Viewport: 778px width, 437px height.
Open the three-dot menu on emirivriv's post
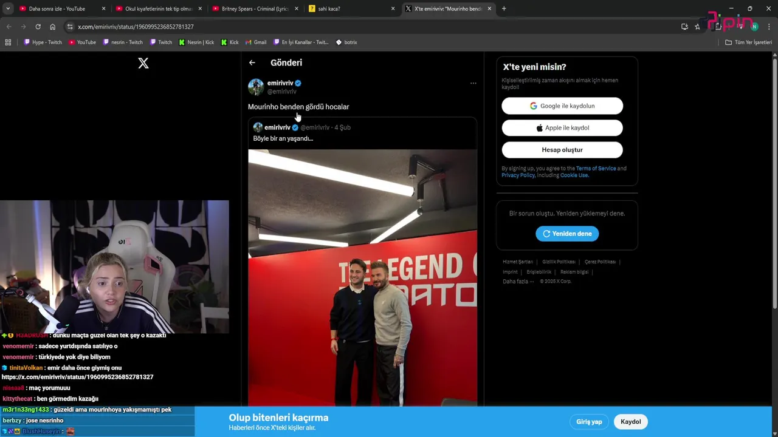[x=473, y=83]
